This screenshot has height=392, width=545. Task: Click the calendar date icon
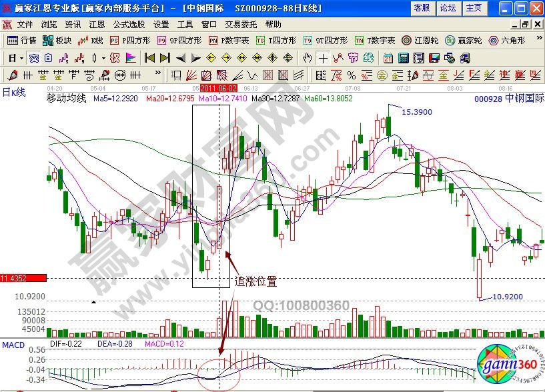(388, 57)
